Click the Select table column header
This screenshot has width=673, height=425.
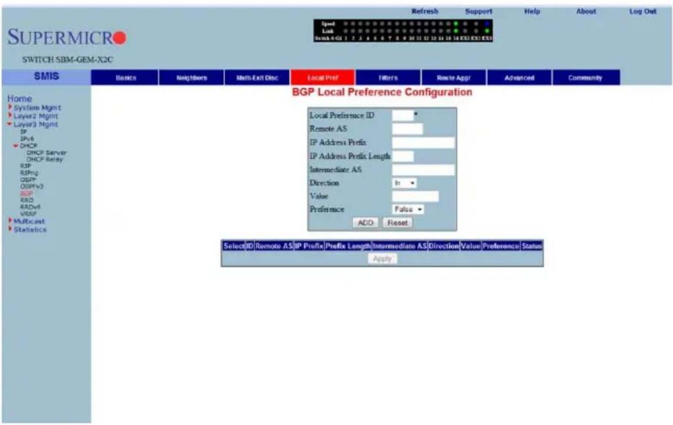click(x=233, y=245)
